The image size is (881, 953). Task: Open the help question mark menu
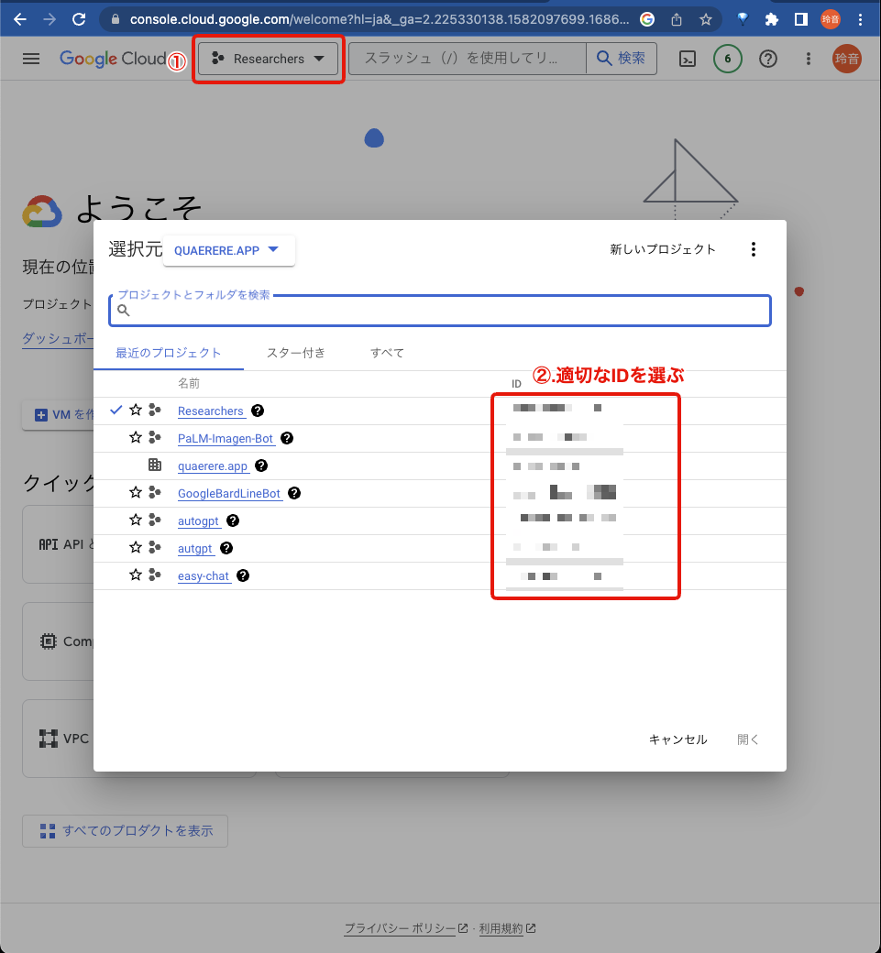pos(768,59)
